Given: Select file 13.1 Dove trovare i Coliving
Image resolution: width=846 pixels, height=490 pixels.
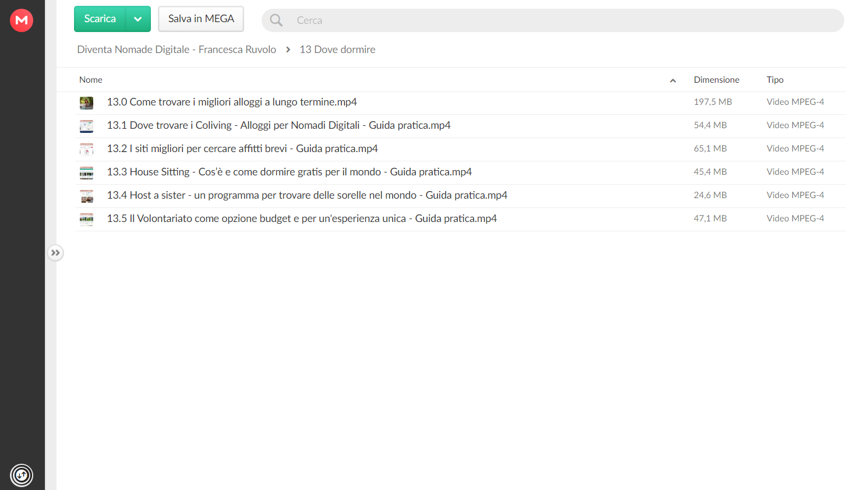Looking at the screenshot, I should click(x=279, y=125).
